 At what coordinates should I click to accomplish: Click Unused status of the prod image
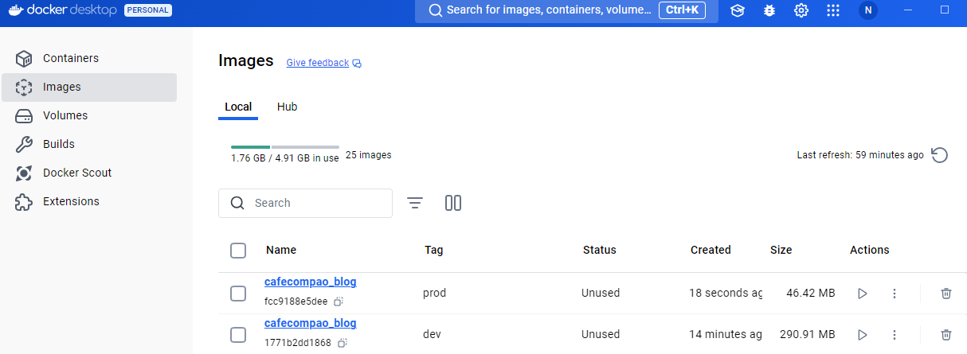click(601, 293)
